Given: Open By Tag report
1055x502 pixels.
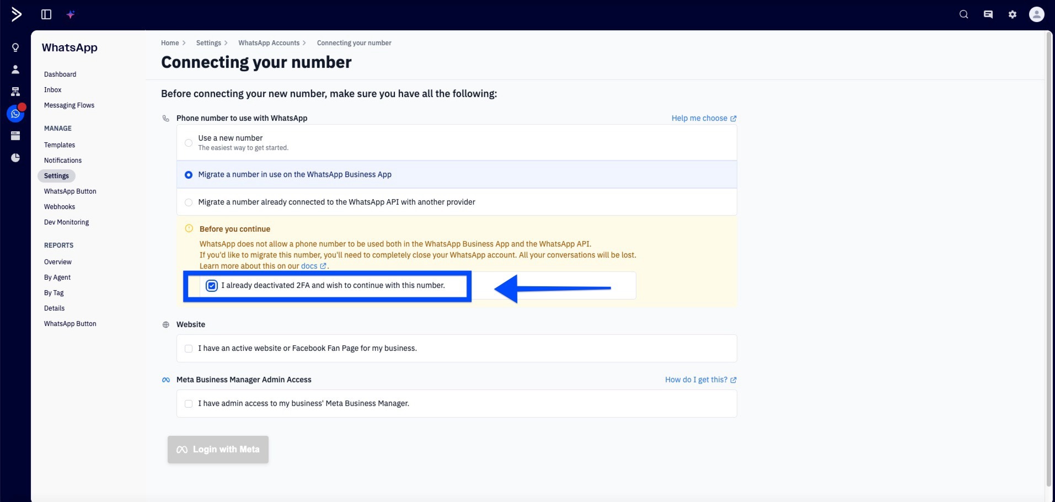Looking at the screenshot, I should (54, 293).
